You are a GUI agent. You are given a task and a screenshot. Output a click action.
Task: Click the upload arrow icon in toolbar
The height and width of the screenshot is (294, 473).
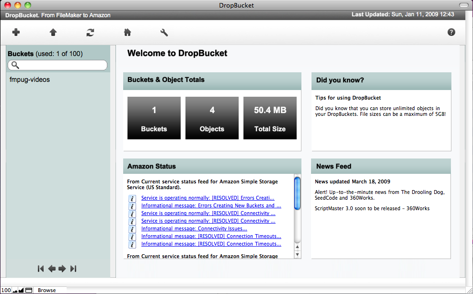[53, 32]
